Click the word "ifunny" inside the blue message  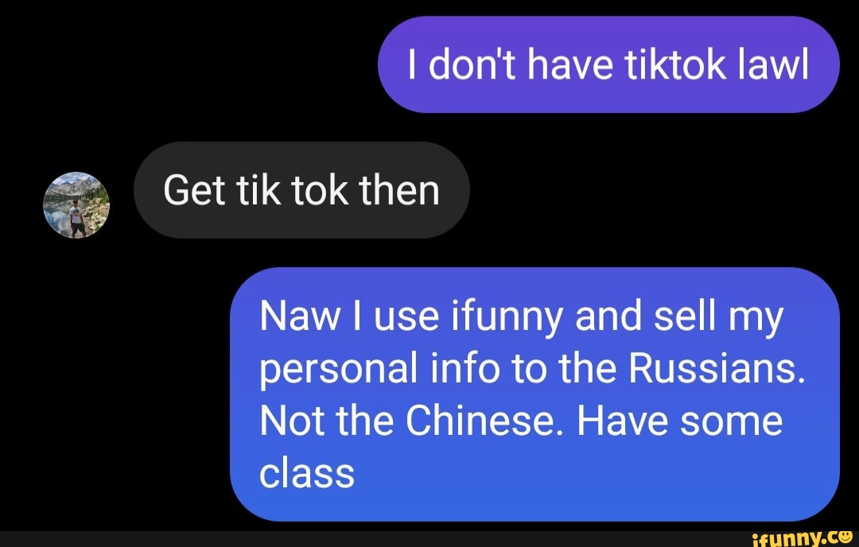tap(507, 317)
